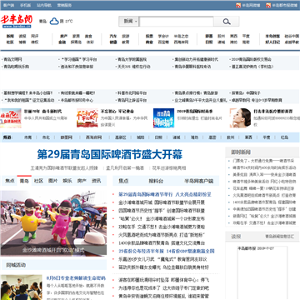Click the 半岛网 bandao.cn logo
Screen dimensions: 300x300
coord(17,21)
